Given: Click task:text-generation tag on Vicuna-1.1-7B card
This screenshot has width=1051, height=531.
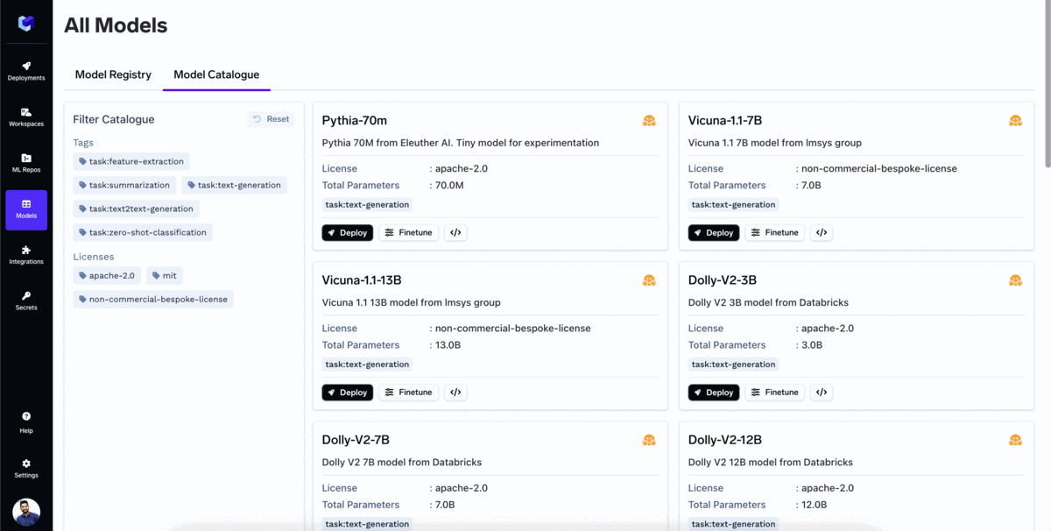Looking at the screenshot, I should pyautogui.click(x=733, y=205).
